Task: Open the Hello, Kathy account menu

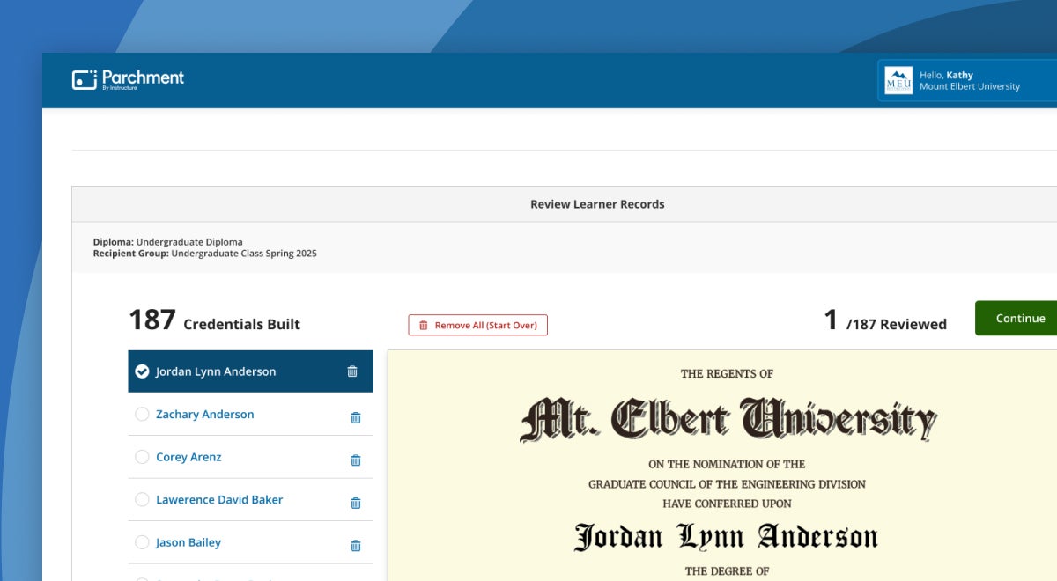Action: pos(969,81)
